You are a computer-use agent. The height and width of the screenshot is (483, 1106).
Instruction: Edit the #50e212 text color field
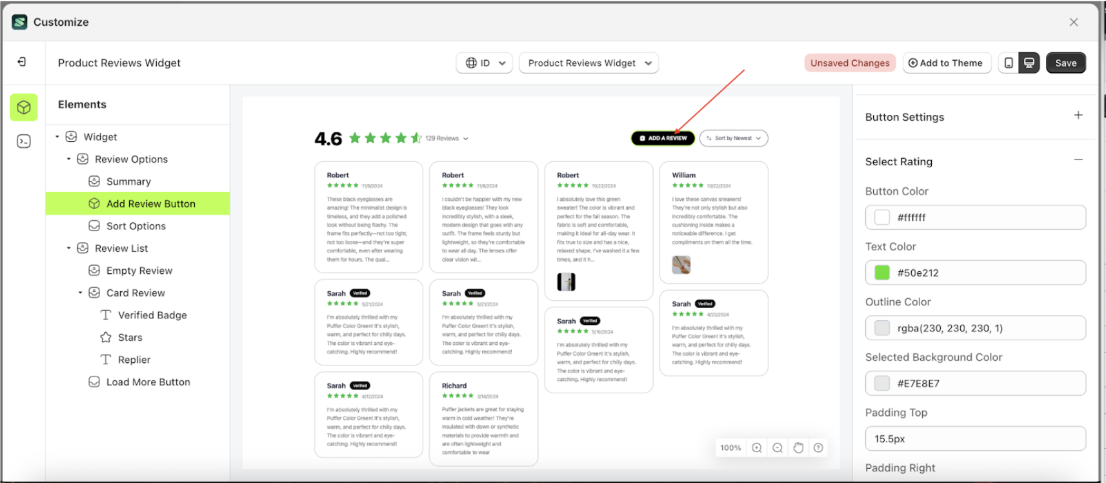(x=976, y=272)
